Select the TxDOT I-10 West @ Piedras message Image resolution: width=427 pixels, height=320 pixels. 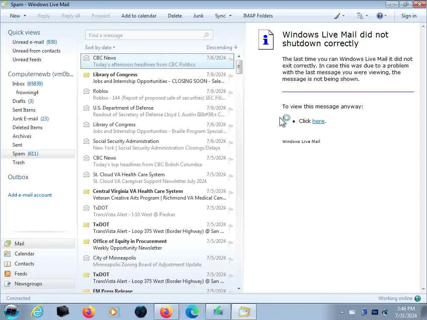(x=157, y=211)
